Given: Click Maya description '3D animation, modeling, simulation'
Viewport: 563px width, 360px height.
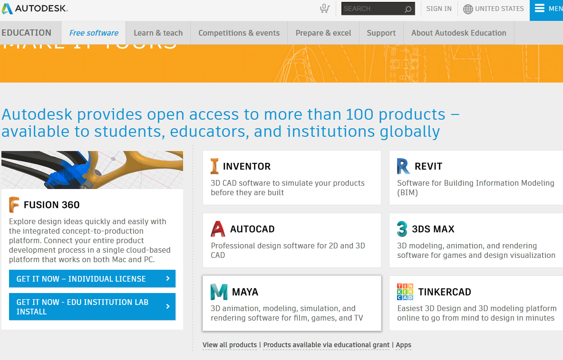Looking at the screenshot, I should coord(287,313).
